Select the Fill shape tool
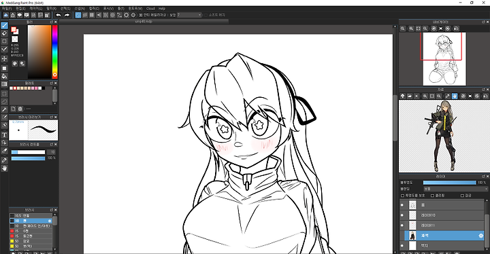This screenshot has height=254, width=490. (4, 68)
